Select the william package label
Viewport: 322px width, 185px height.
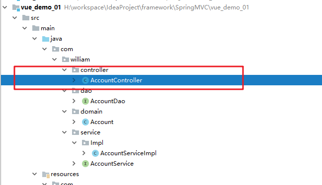pos(80,60)
